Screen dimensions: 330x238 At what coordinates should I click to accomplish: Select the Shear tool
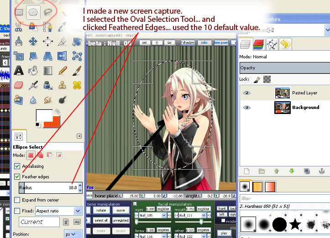click(x=33, y=56)
